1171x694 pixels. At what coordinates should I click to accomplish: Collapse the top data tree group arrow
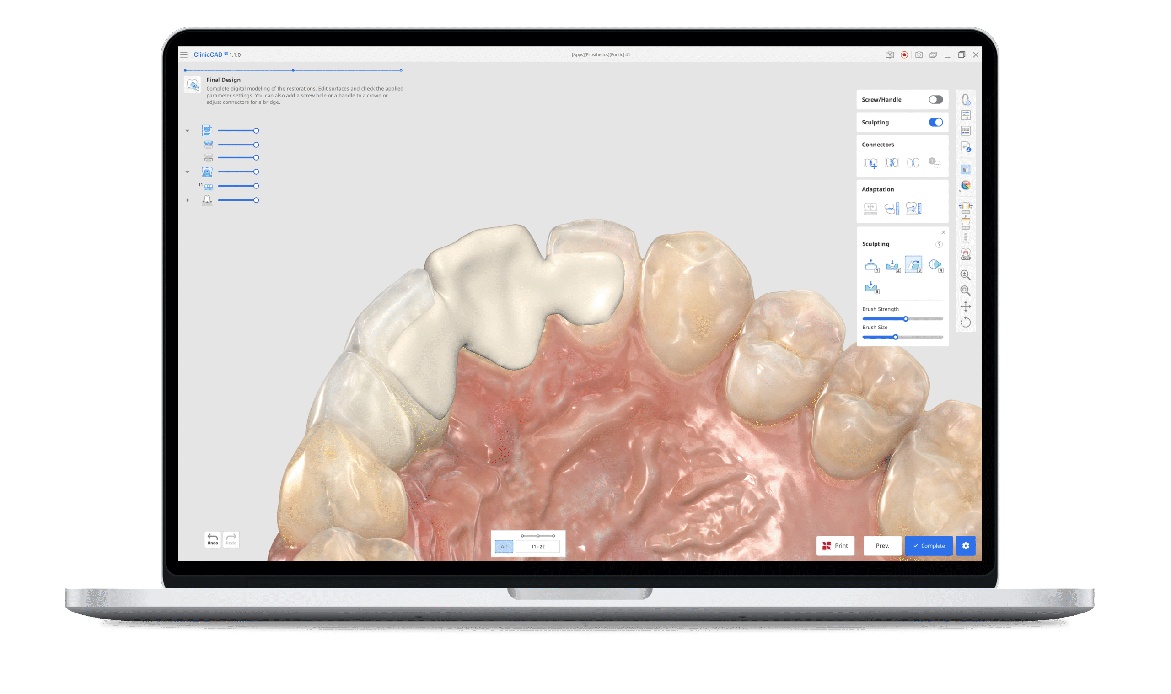(x=188, y=131)
